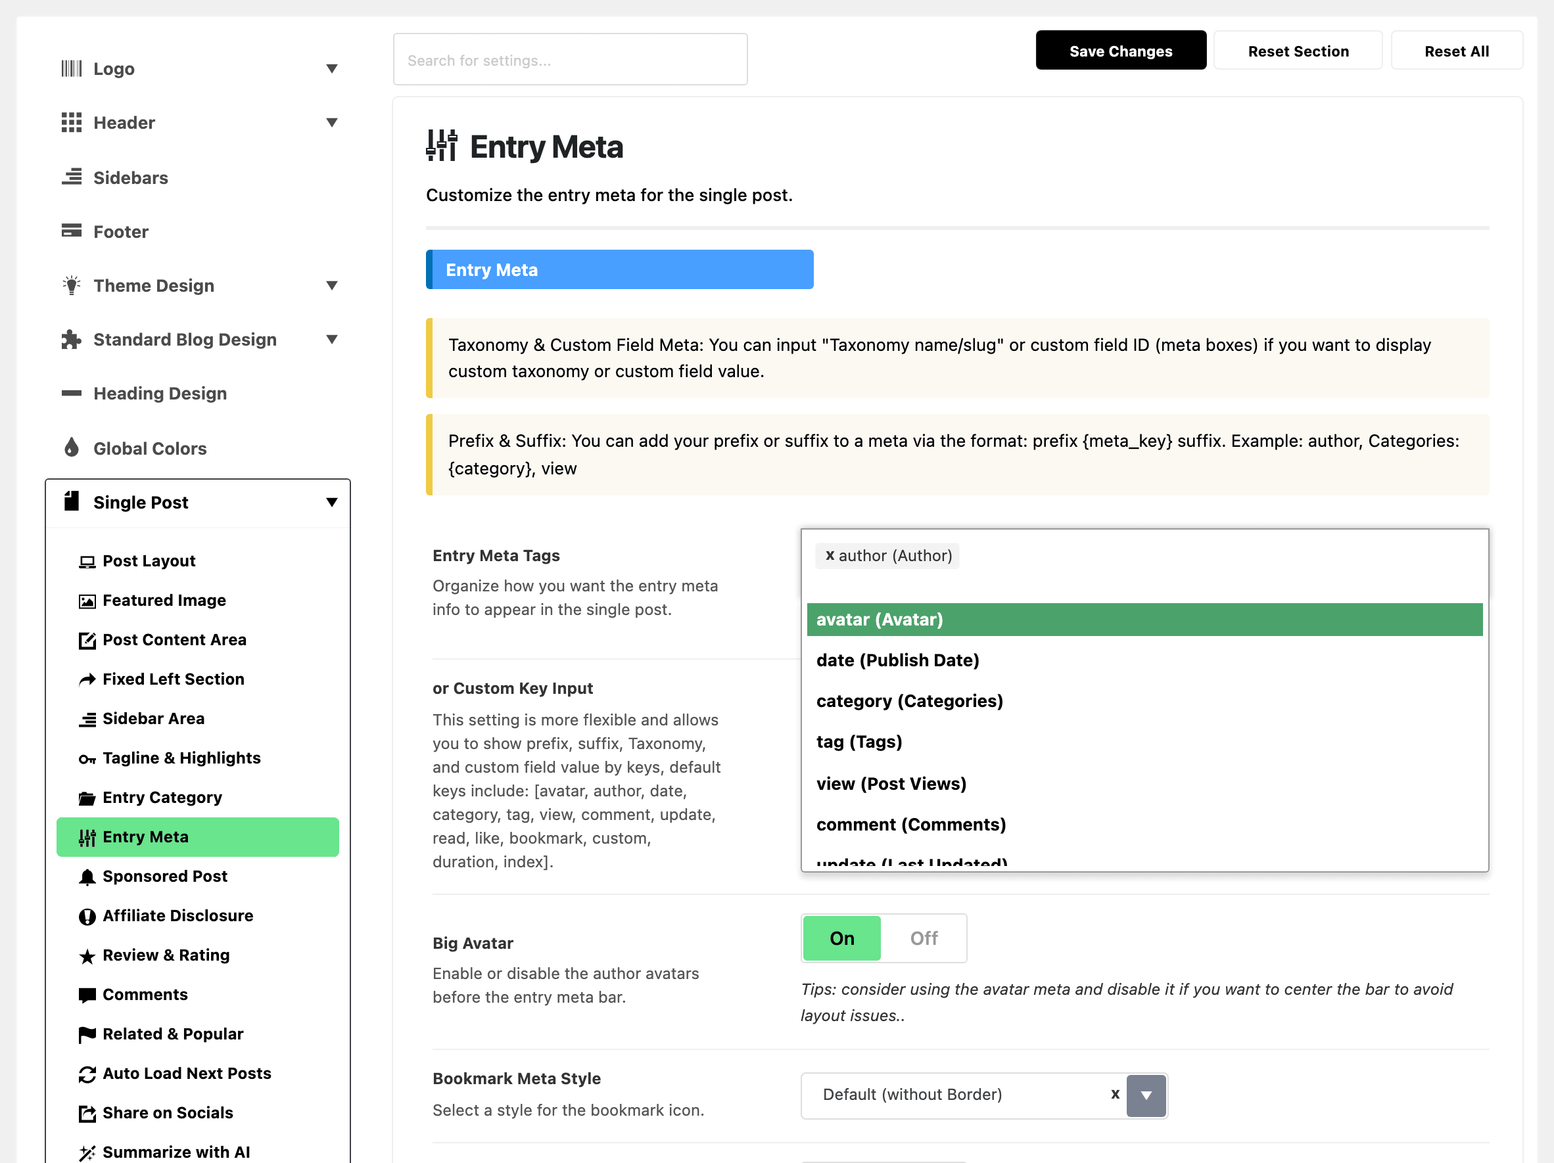
Task: Click the Auto Load Next Posts refresh icon
Action: pos(87,1074)
